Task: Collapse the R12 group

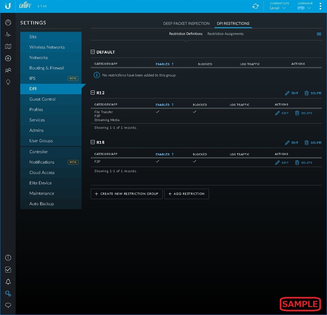Action: 93,92
